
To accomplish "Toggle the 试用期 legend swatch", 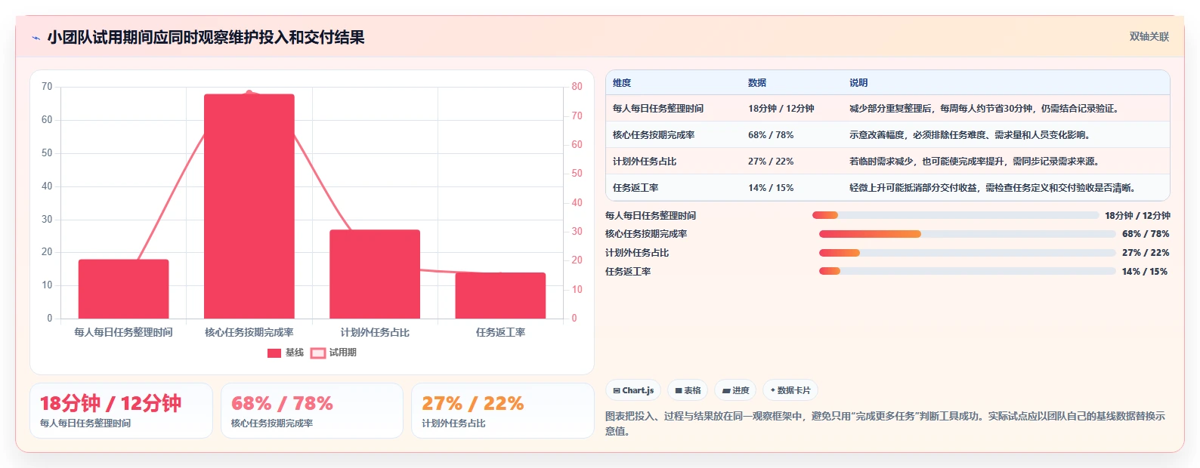I will [318, 353].
